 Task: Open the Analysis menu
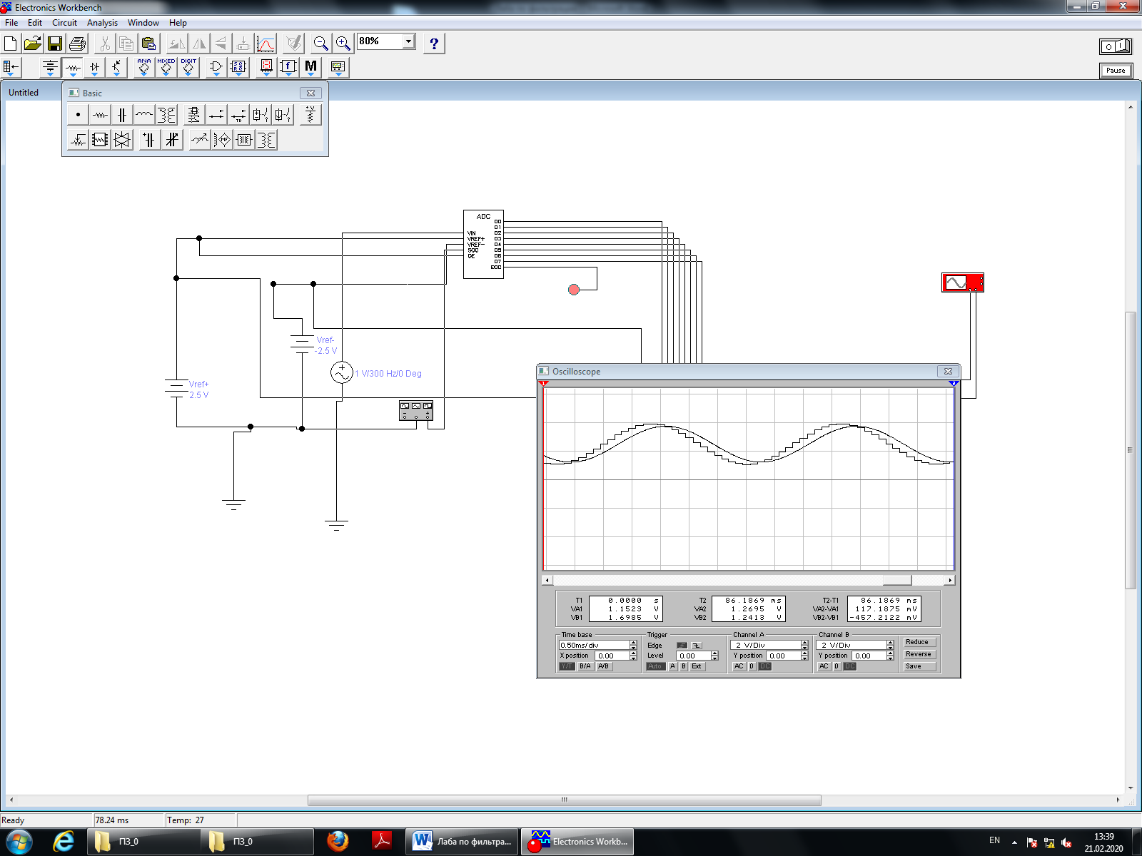point(102,23)
